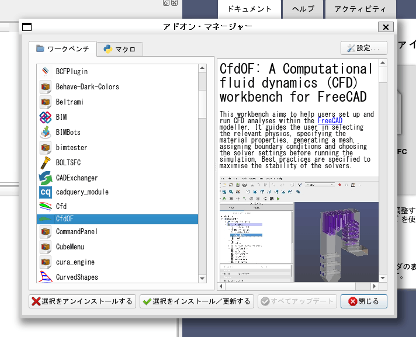Select the BIM workbench entry
Screen dimensions: 416x337
click(x=117, y=117)
